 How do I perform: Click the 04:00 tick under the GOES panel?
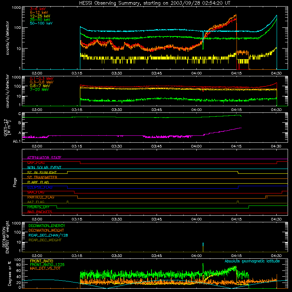tap(196, 146)
